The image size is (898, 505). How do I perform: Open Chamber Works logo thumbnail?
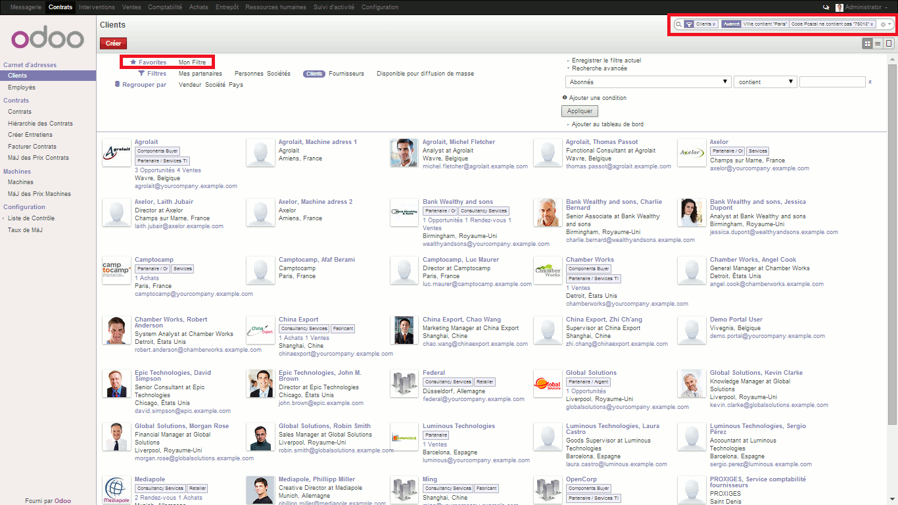tap(548, 270)
